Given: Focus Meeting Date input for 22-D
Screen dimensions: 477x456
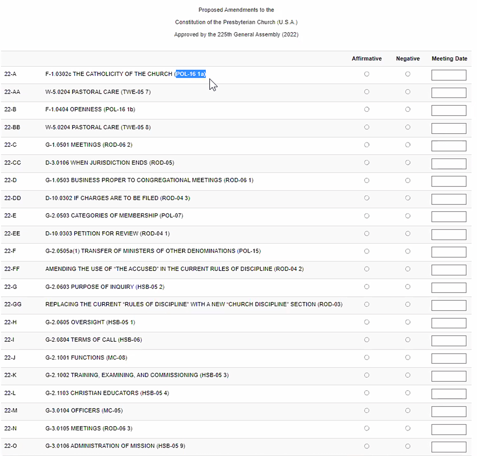Looking at the screenshot, I should click(449, 182).
